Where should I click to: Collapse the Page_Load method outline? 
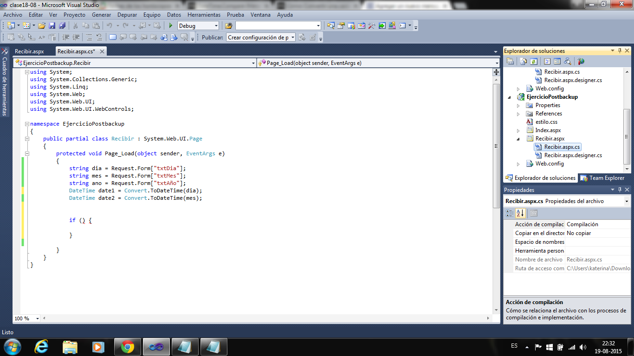(x=27, y=153)
